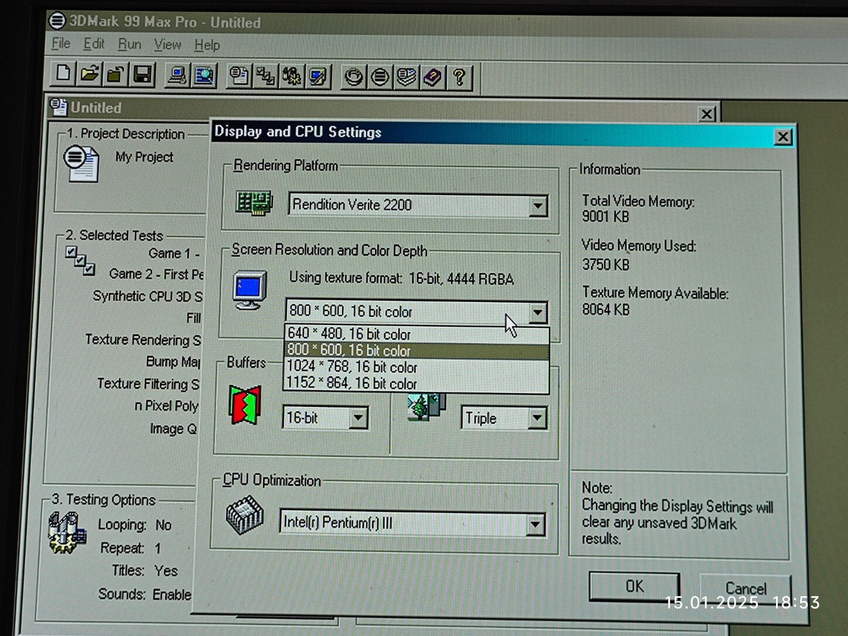This screenshot has width=848, height=636.
Task: Click the Close project folder toolbar icon
Action: coord(115,75)
